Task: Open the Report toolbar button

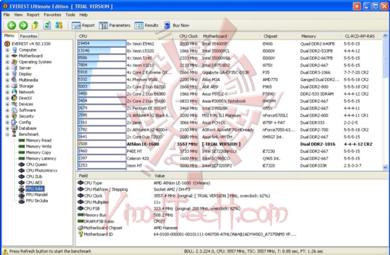Action: (x=83, y=25)
